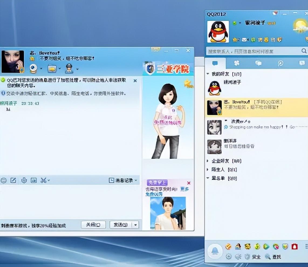Switch to the groups double-bubble tab

[258, 63]
